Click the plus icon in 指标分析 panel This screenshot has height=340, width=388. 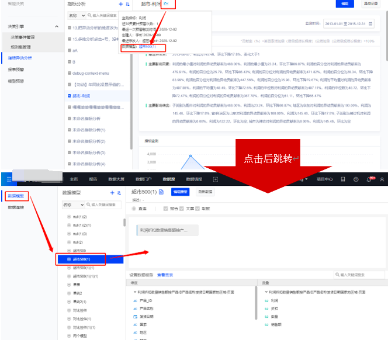(121, 4)
